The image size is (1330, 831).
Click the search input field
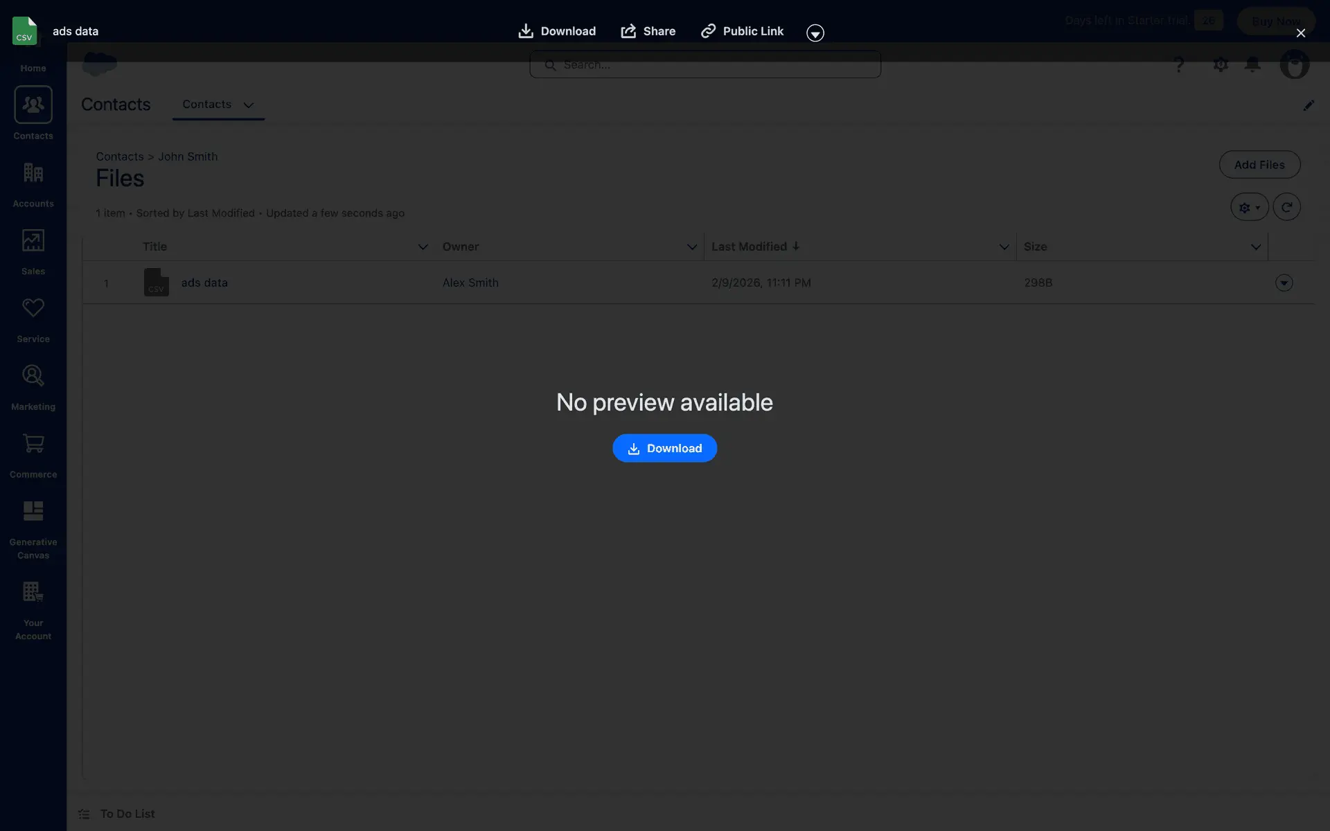click(705, 64)
